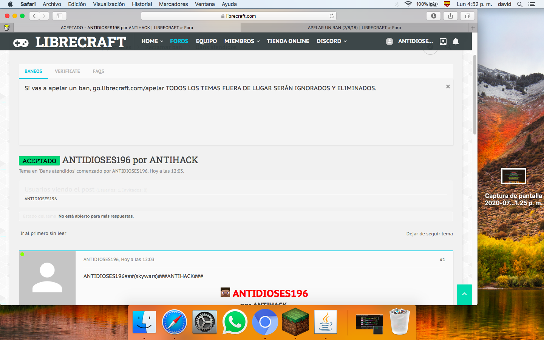Open the Captura de pantalla desktop thumbnail
This screenshot has height=340, width=544.
pyautogui.click(x=513, y=176)
